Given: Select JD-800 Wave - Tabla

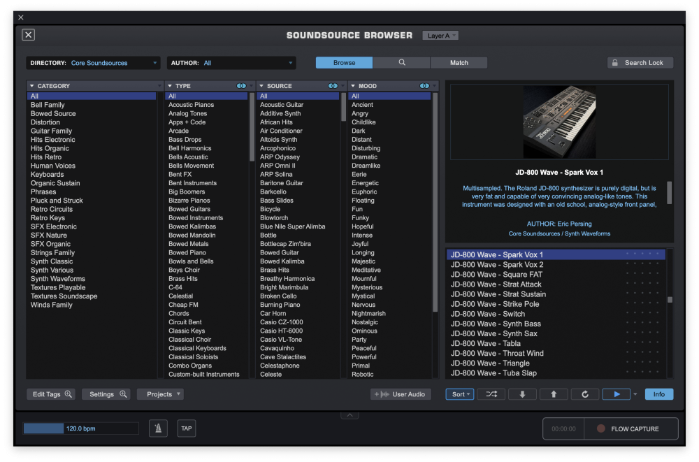Looking at the screenshot, I should 556,343.
